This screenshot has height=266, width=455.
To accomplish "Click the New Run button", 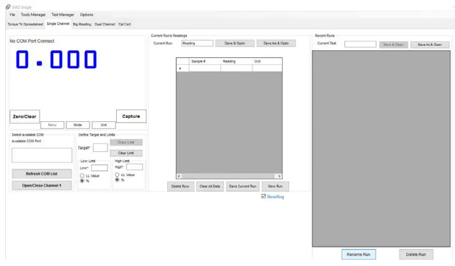I will pos(275,186).
